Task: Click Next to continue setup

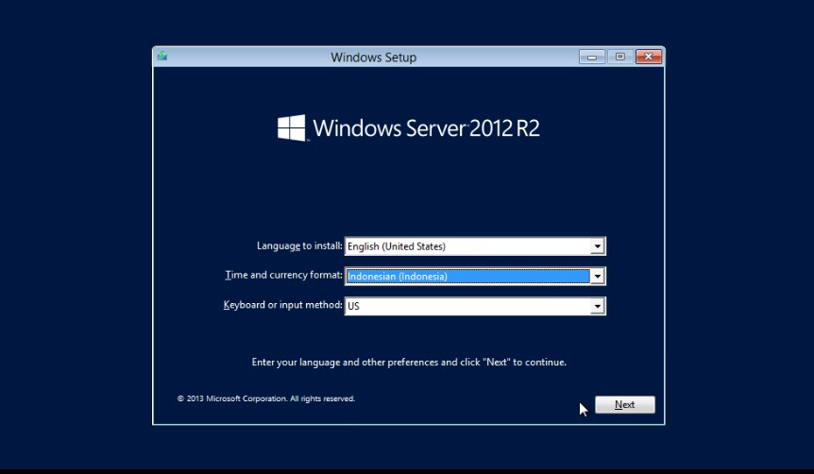Action: tap(624, 404)
